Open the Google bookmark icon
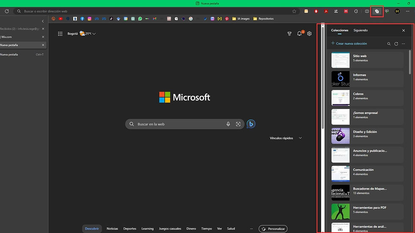Viewport: 415px width, 233px height. coord(191,19)
